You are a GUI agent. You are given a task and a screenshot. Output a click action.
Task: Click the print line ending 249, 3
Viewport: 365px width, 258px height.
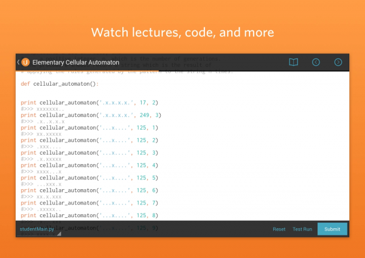91,115
